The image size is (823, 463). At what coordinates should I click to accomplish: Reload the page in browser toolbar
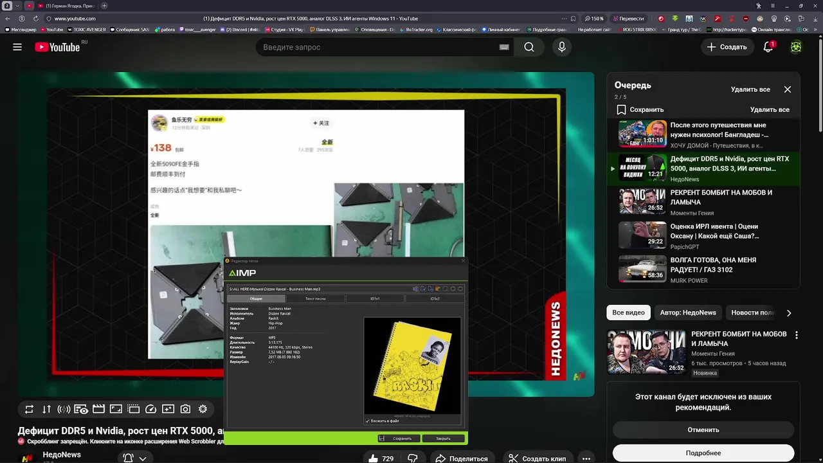pyautogui.click(x=35, y=19)
